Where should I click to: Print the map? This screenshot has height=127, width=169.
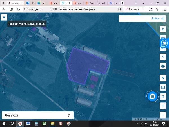point(163,66)
